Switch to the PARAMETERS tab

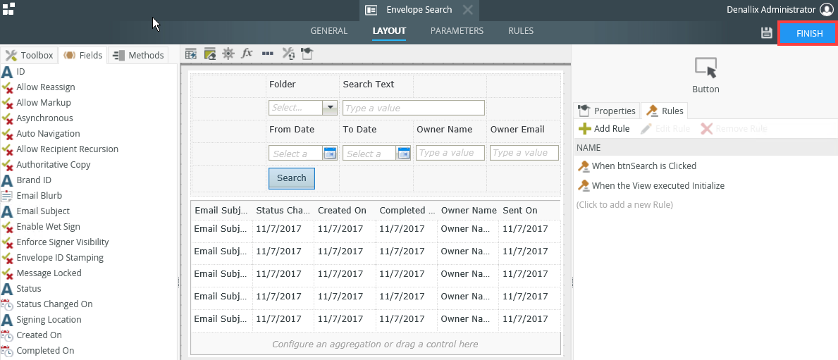coord(457,31)
